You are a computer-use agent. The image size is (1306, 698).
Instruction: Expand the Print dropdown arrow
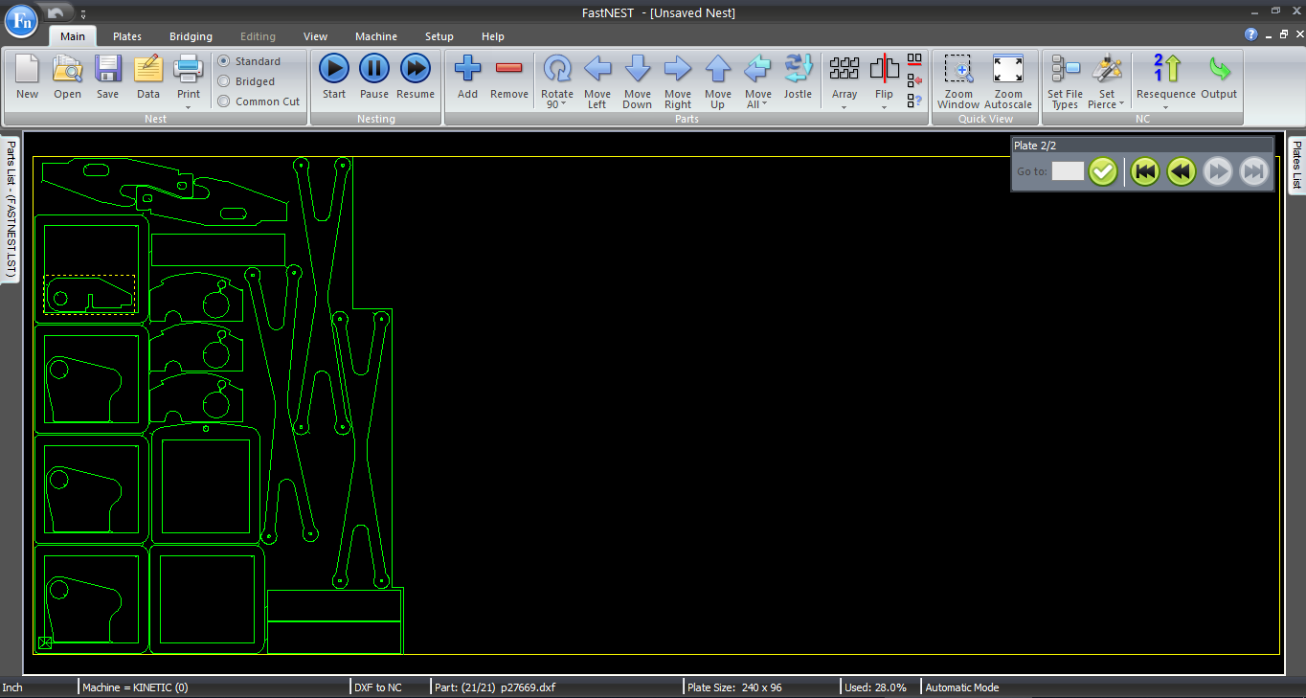[x=189, y=106]
